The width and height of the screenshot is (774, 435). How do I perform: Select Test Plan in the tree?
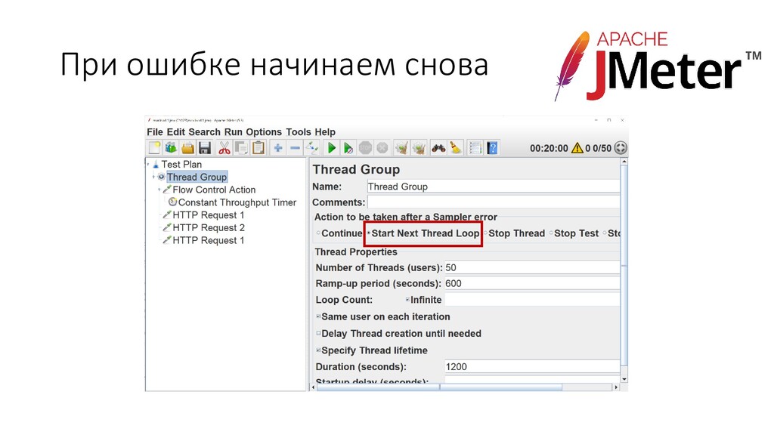tap(181, 164)
